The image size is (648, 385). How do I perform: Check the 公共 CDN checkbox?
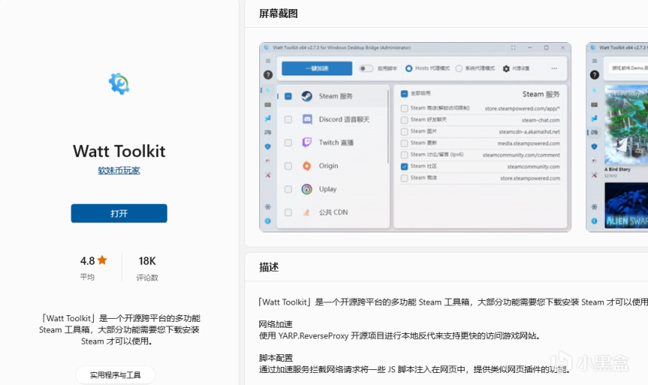288,212
